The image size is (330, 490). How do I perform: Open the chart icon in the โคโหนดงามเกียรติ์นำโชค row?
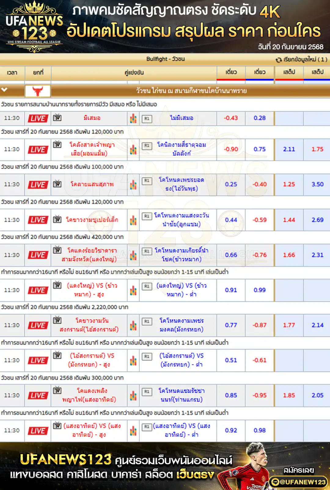[133, 255]
